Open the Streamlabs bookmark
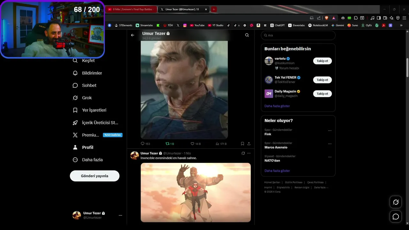The height and width of the screenshot is (230, 409). click(x=144, y=25)
